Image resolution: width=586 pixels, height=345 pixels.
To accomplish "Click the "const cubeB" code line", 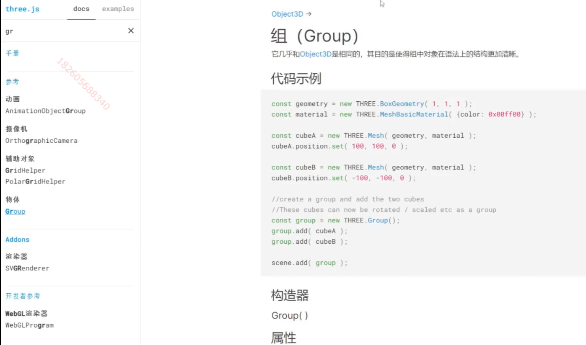I will tap(373, 168).
